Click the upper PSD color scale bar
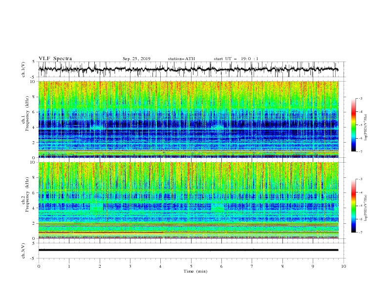Image resolution: width=387 pixels, height=299 pixels. pos(353,125)
